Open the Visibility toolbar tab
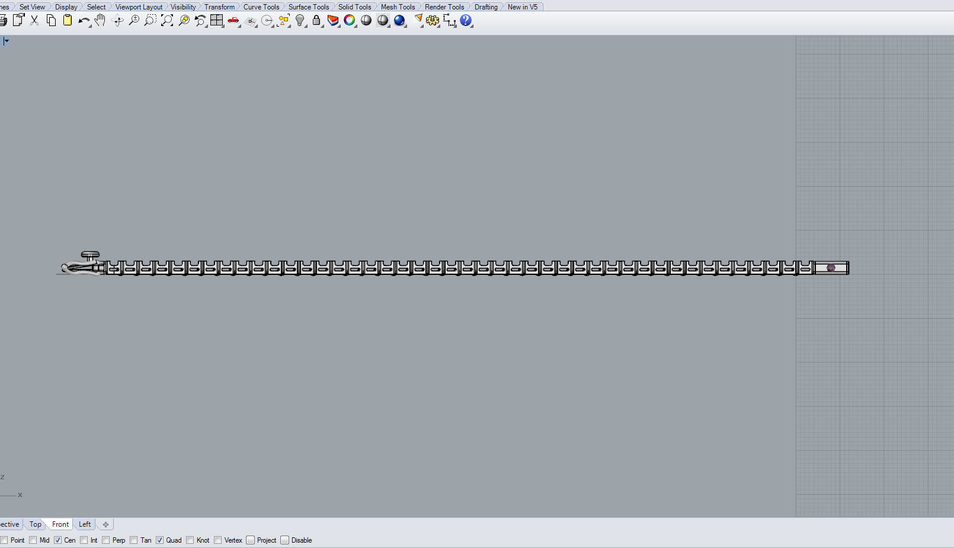The height and width of the screenshot is (548, 954). tap(183, 7)
